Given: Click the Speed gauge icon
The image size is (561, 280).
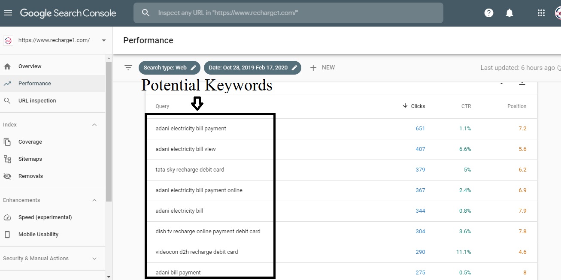Looking at the screenshot, I should point(7,217).
